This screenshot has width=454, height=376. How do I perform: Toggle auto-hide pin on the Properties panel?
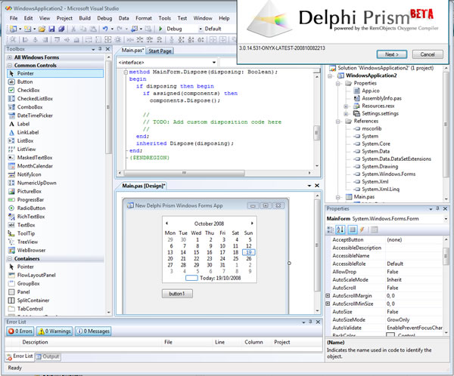click(438, 208)
